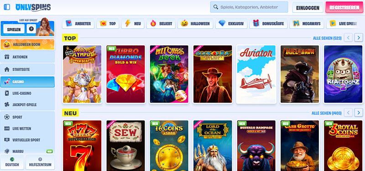This screenshot has width=365, height=171.
Task: Click the phone icon next to Live-Casino
Action: 7,93
